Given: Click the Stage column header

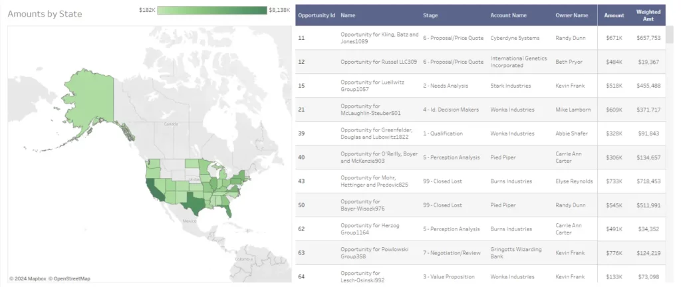Looking at the screenshot, I should coord(430,15).
